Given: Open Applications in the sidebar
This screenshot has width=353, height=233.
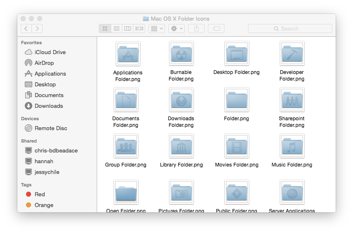Looking at the screenshot, I should 45,74.
